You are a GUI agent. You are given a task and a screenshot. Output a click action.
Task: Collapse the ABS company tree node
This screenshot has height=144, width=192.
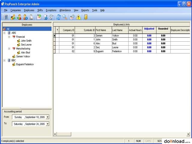(x=4, y=33)
